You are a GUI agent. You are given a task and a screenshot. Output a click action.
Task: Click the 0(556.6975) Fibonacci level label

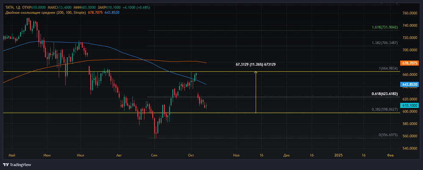pyautogui.click(x=388, y=134)
